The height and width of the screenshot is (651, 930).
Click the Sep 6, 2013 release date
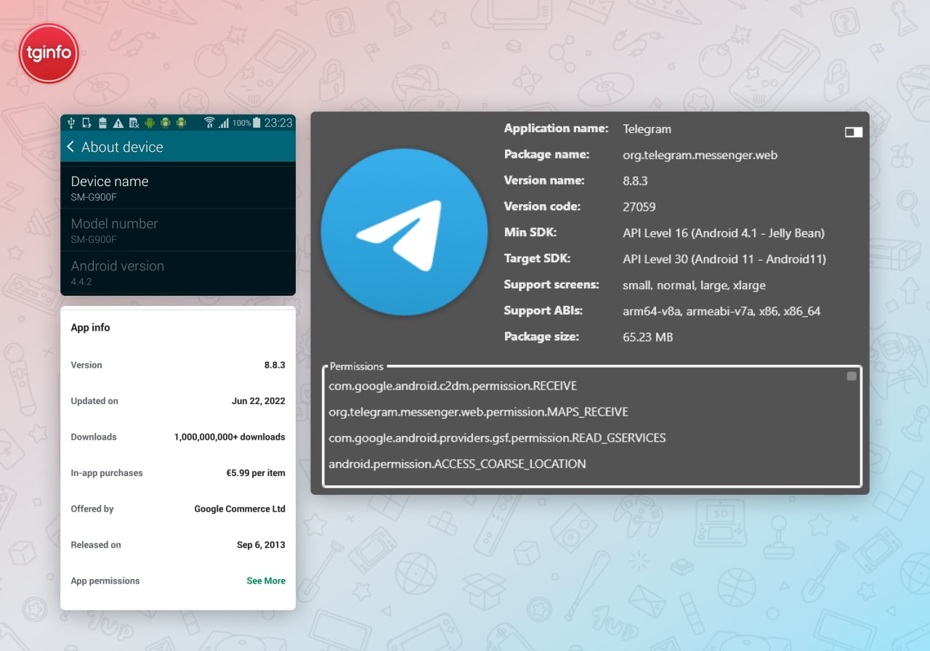[x=261, y=545]
